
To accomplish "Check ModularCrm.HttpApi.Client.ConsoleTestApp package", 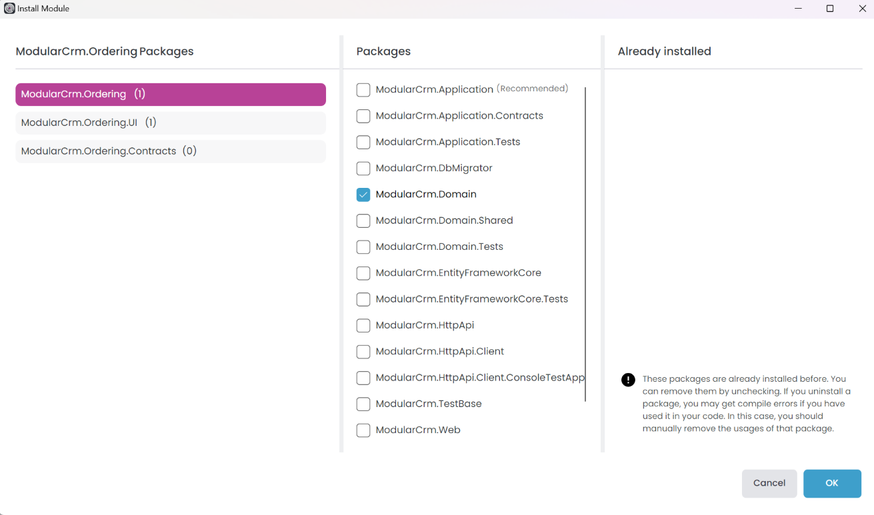I will point(363,378).
